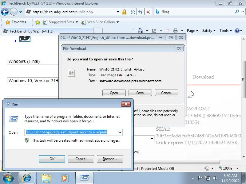This screenshot has width=246, height=184.
Task: Open the Web Slice Gallery link
Action: (x=100, y=22)
